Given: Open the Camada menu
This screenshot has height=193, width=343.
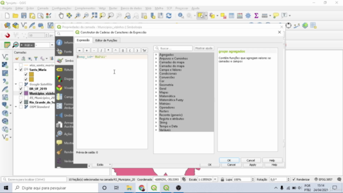Looking at the screenshot, I should click(x=43, y=8).
